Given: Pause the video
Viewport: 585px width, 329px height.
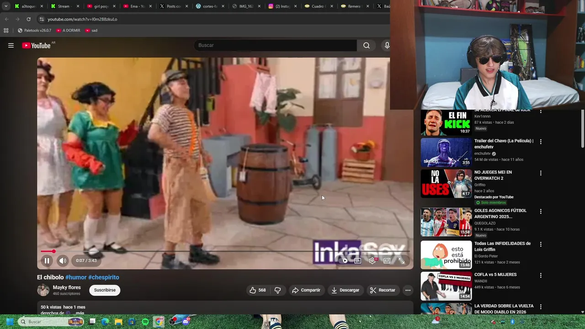Looking at the screenshot, I should (x=47, y=260).
